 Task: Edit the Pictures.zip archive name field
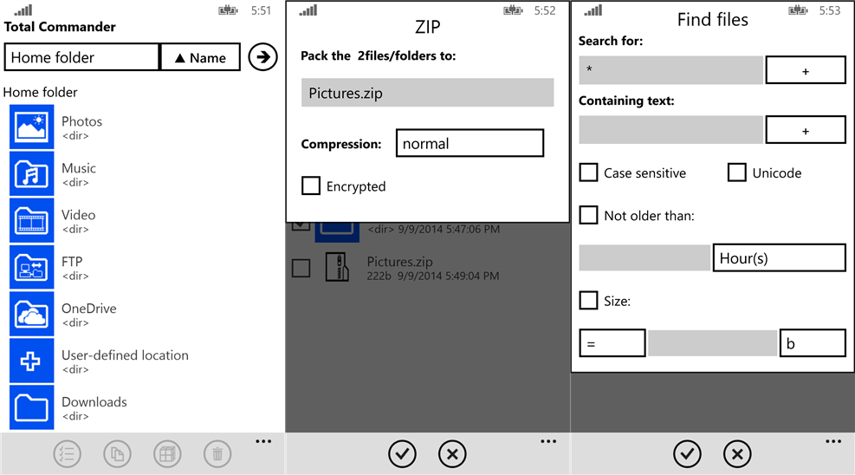[428, 93]
